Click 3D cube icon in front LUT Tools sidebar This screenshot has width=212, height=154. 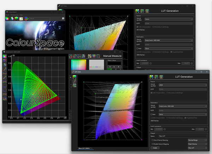pyautogui.click(x=74, y=77)
